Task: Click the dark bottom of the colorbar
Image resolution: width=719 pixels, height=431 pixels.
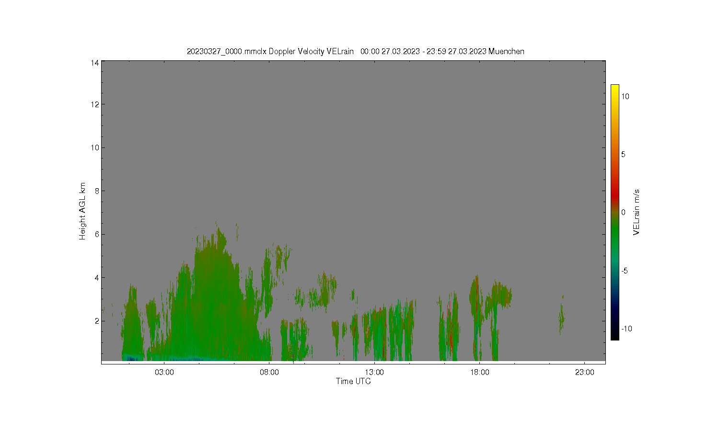Action: 615,333
